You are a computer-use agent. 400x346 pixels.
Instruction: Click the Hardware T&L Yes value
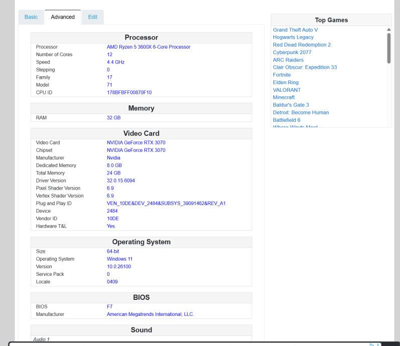(x=111, y=226)
